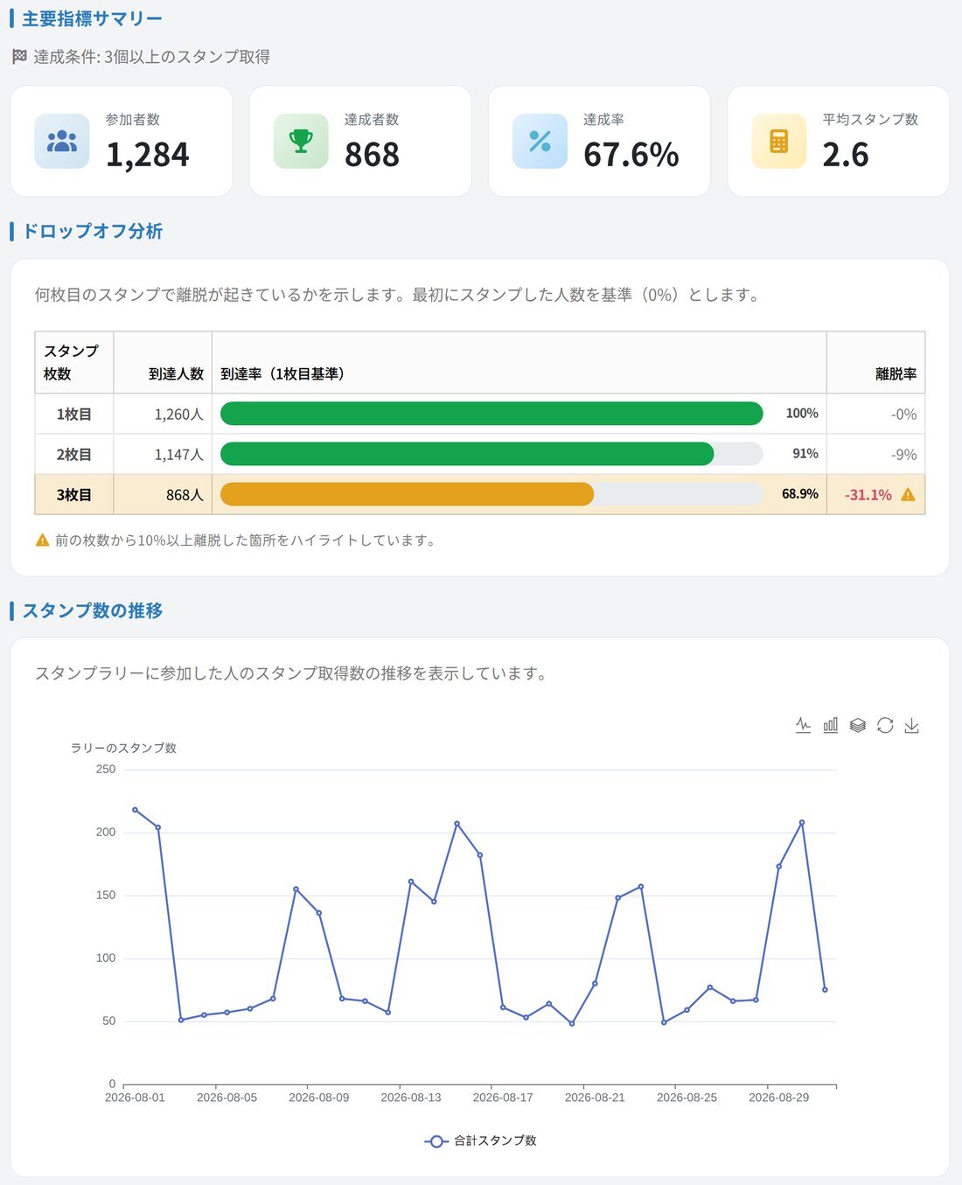Click the 150 y-axis label
The width and height of the screenshot is (962, 1185).
106,896
